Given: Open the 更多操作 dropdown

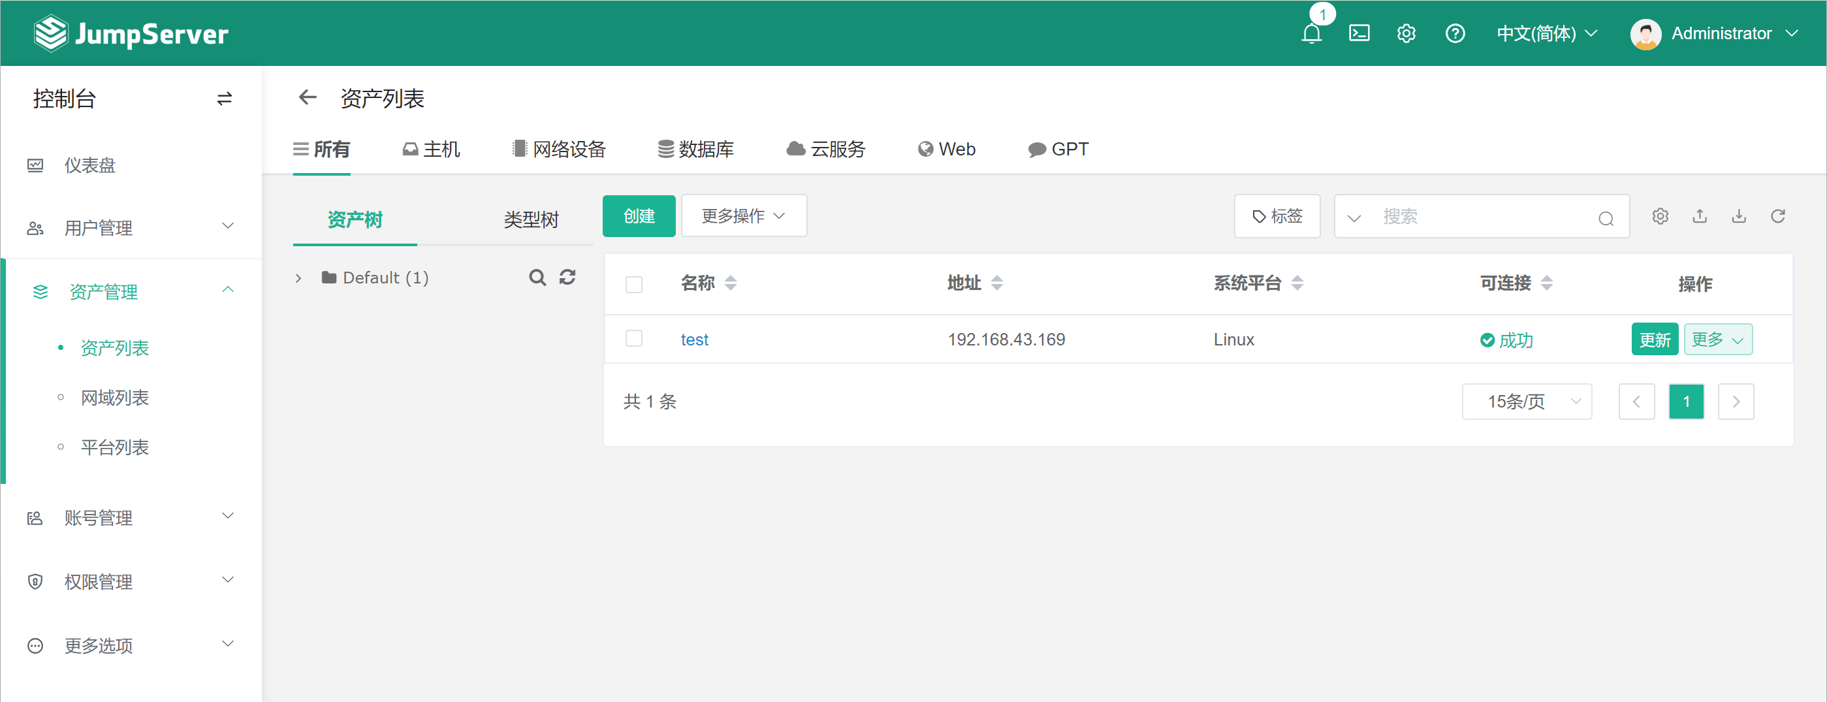Looking at the screenshot, I should tap(743, 215).
